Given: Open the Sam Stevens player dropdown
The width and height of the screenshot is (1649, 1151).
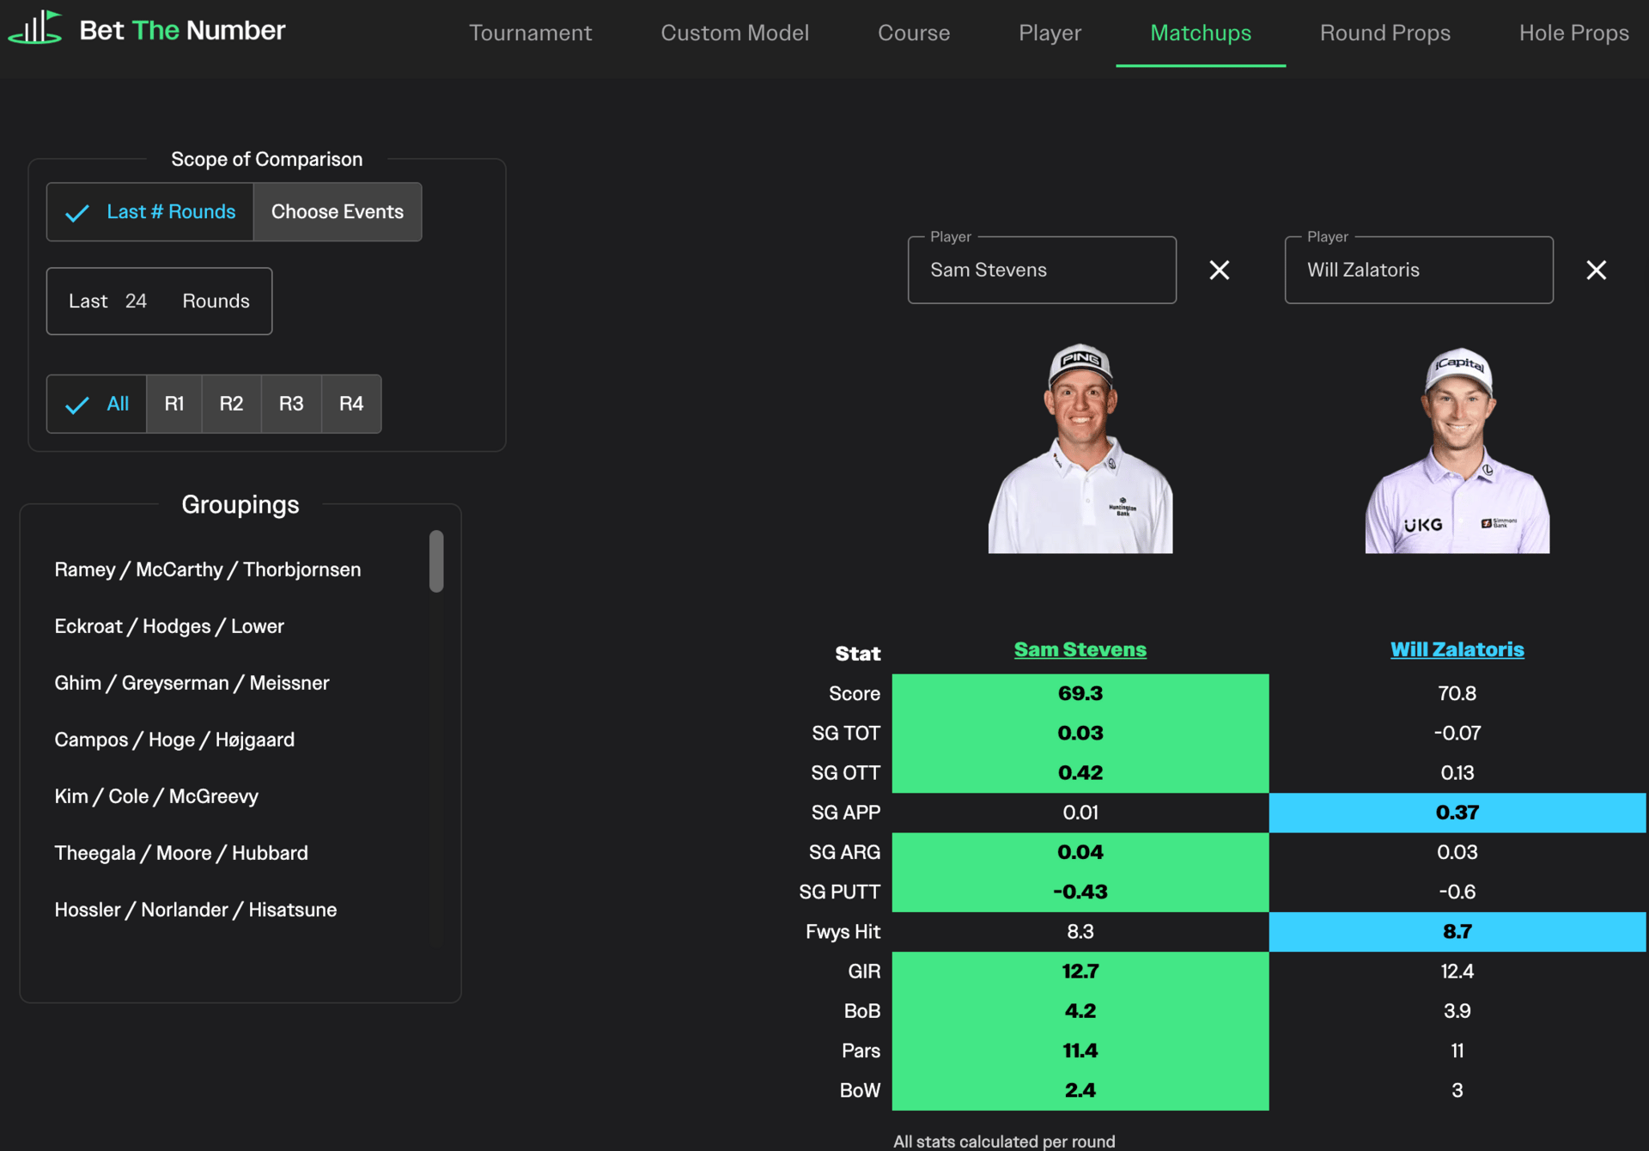Looking at the screenshot, I should (x=1041, y=270).
